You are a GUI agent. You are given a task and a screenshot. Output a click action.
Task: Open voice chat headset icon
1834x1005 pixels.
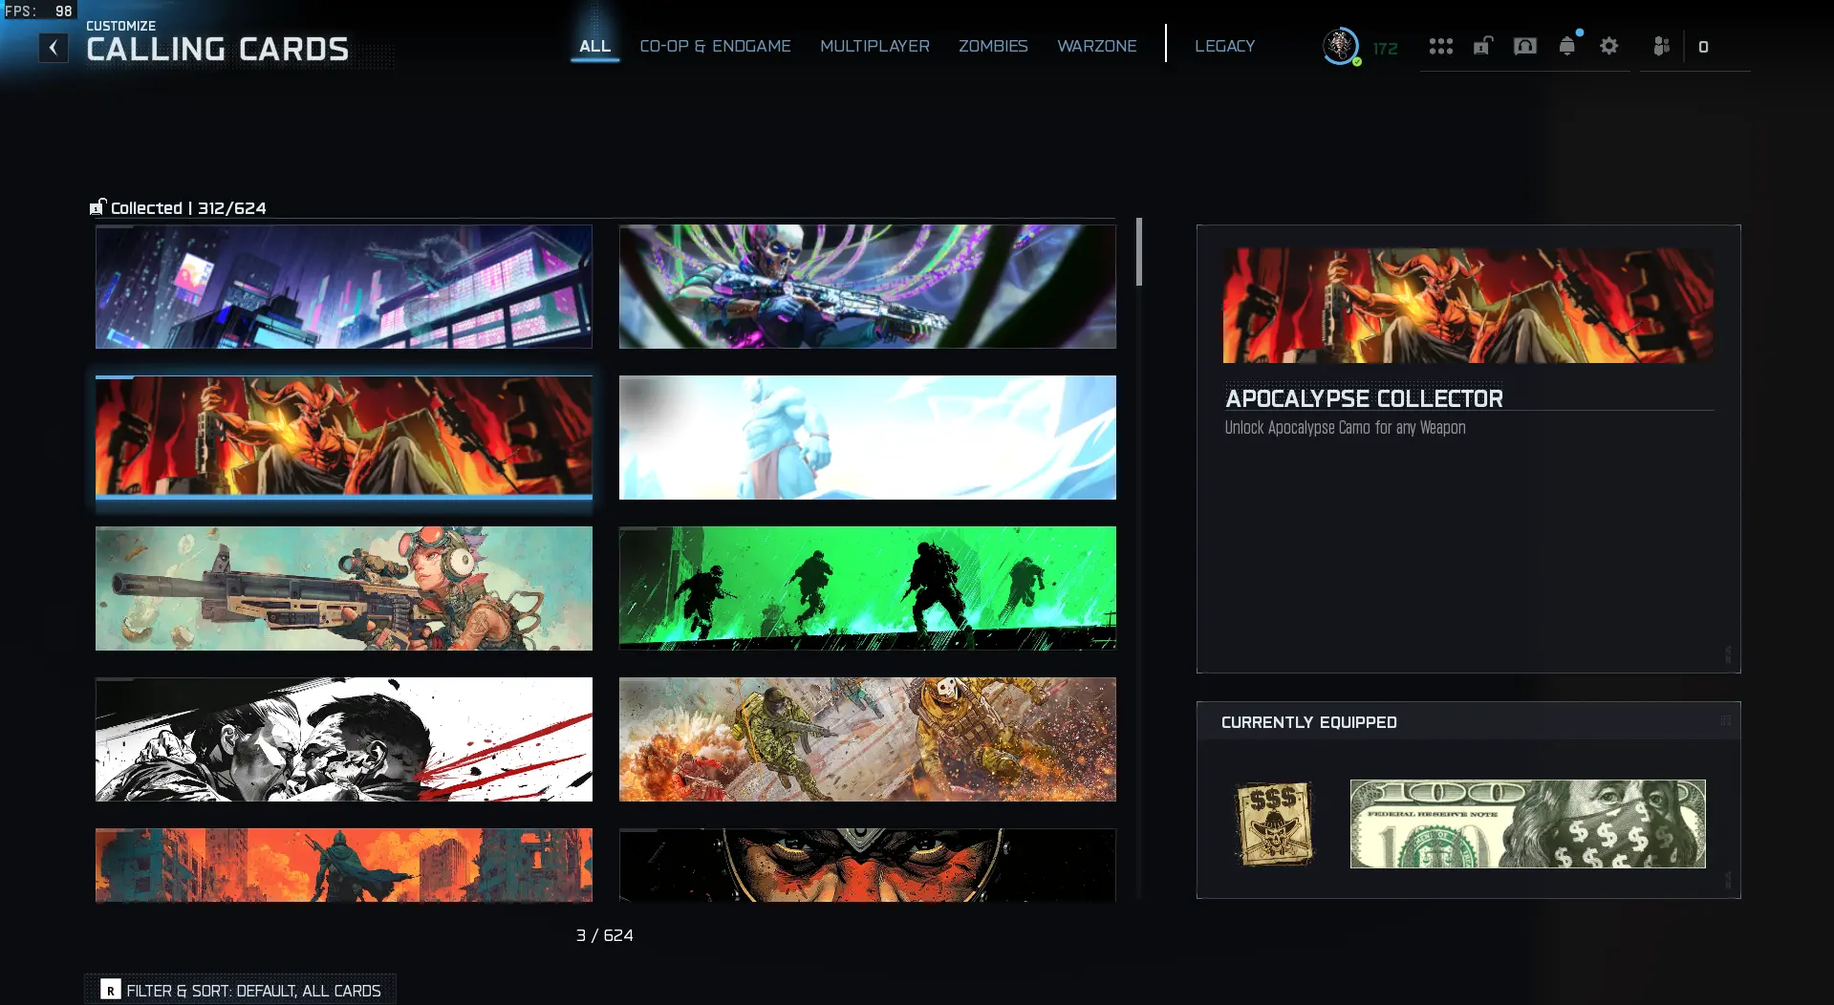tap(1524, 46)
